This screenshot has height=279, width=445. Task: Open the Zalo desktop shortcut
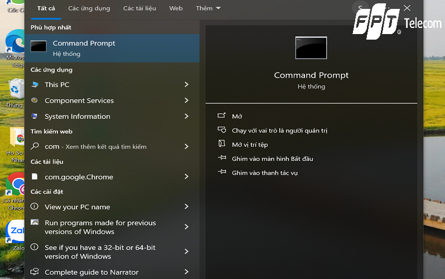[14, 232]
